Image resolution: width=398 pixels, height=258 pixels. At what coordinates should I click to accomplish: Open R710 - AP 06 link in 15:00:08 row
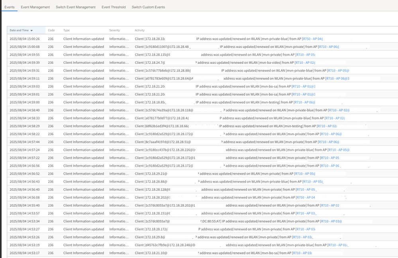[x=329, y=47]
